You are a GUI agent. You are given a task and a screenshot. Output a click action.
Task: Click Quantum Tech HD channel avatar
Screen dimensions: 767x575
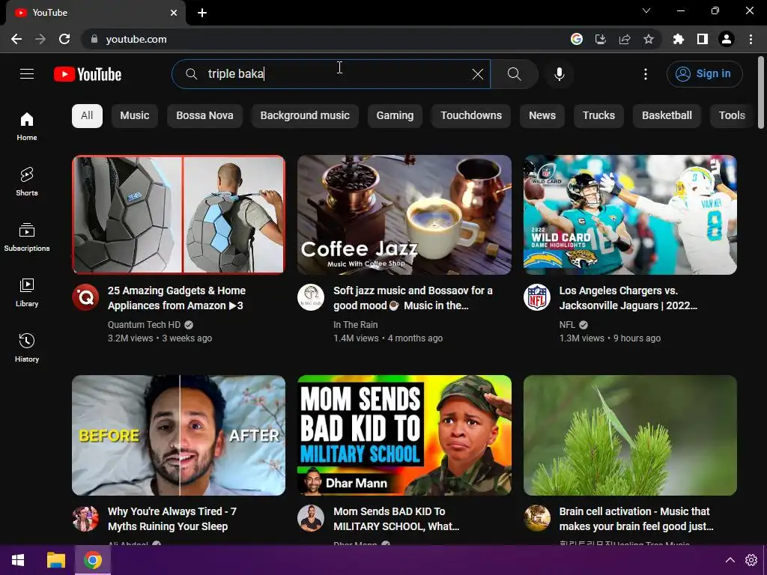click(85, 297)
